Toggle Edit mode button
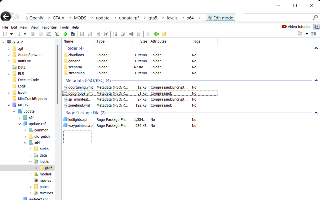320x200 pixels. (220, 18)
